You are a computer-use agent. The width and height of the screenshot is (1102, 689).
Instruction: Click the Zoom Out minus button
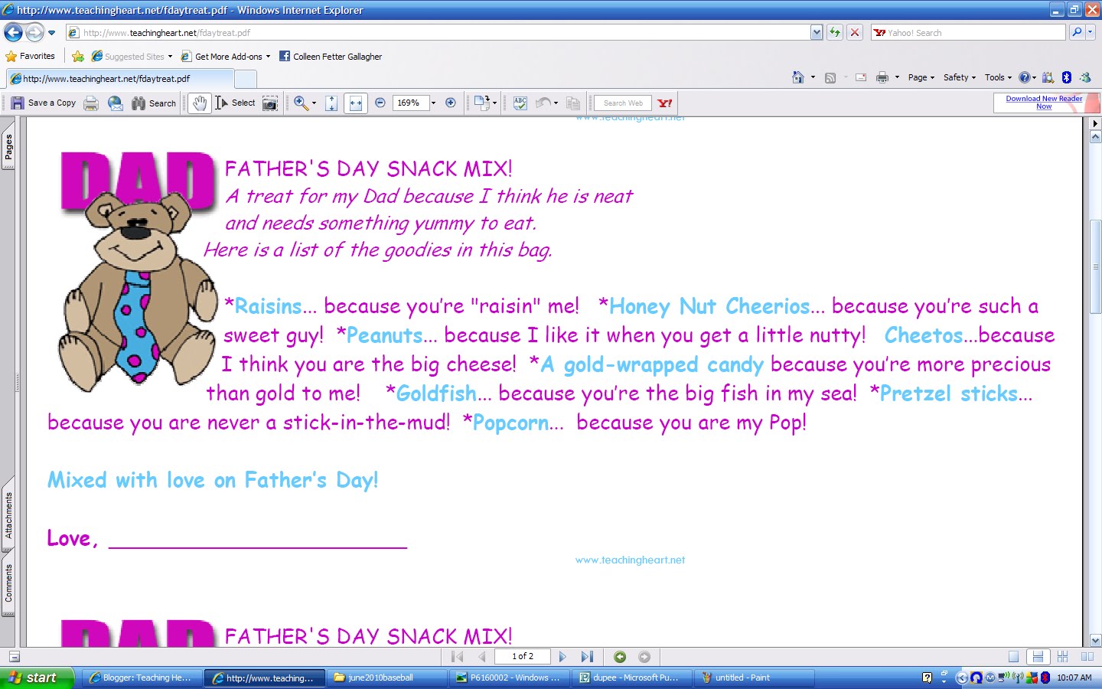pos(380,103)
